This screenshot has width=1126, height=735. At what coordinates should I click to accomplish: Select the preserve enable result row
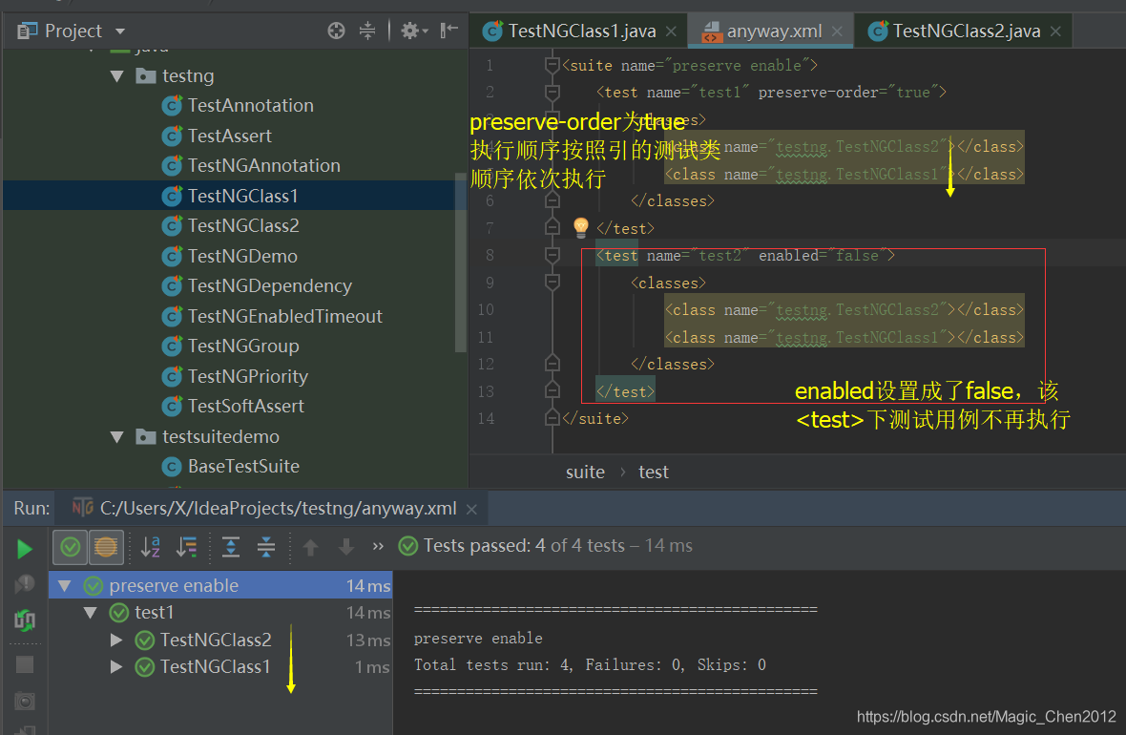pyautogui.click(x=220, y=585)
